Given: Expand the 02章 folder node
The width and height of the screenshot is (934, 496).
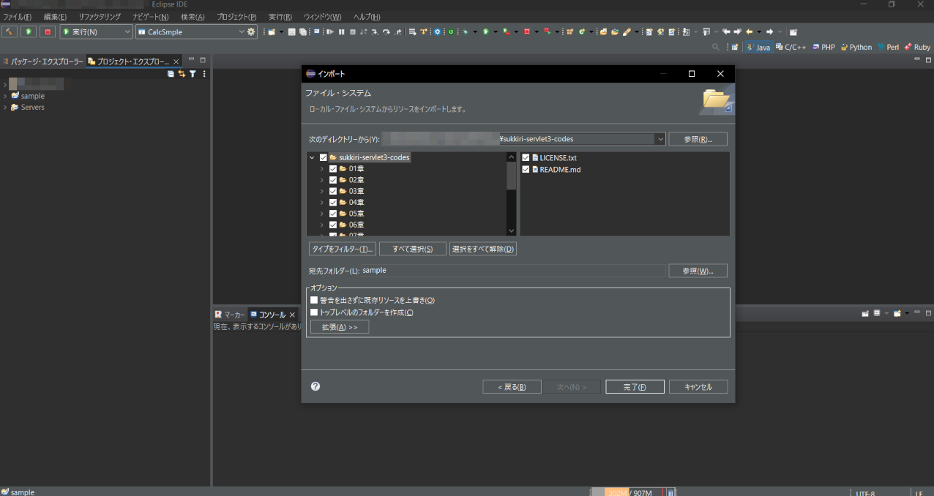Looking at the screenshot, I should [322, 180].
